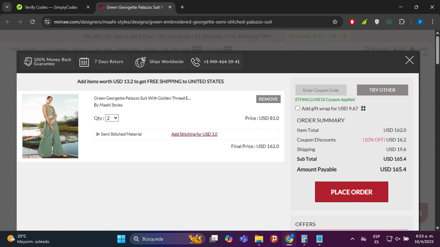Click the gift wrap present icon
Screen dimensions: 440x247
tap(363, 108)
